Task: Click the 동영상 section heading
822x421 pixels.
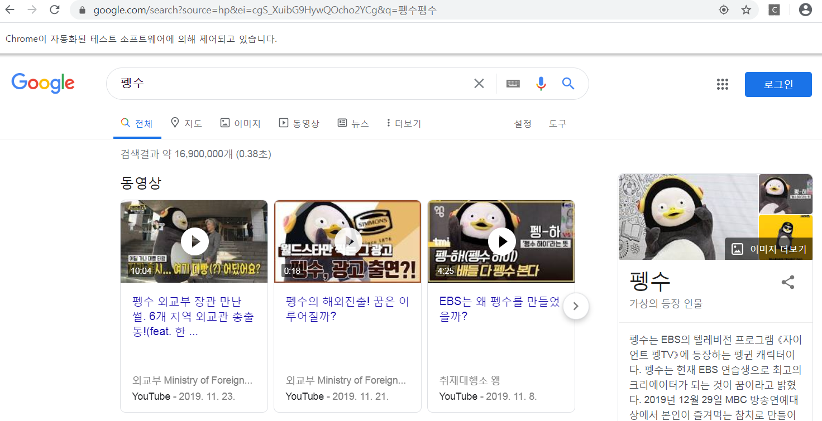Action: pos(141,182)
